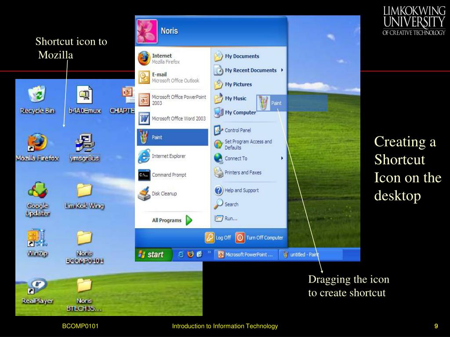
Task: Click the Word 2003 W icon
Action: coord(144,118)
